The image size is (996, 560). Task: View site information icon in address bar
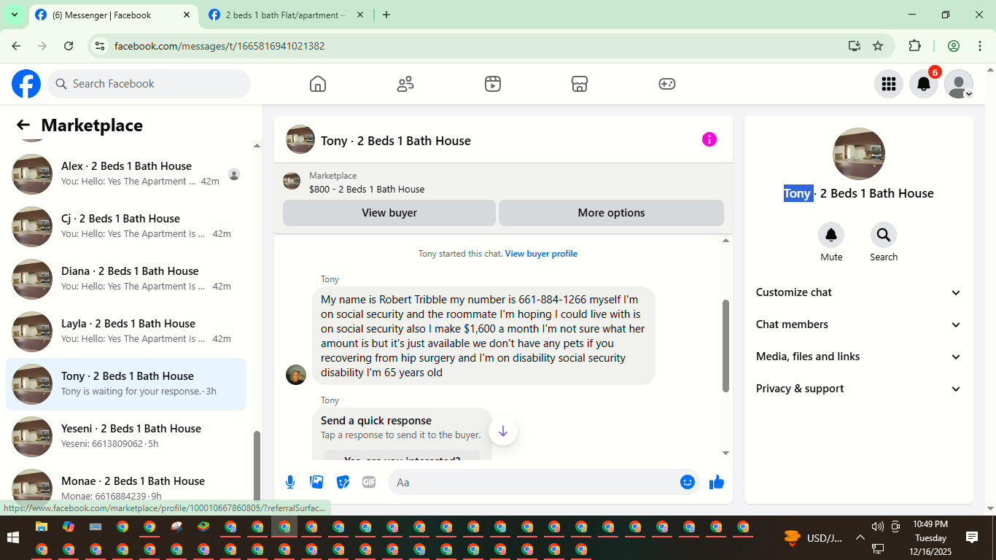point(101,46)
